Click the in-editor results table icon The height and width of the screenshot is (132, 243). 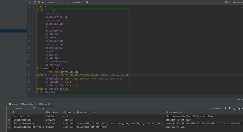87,2
